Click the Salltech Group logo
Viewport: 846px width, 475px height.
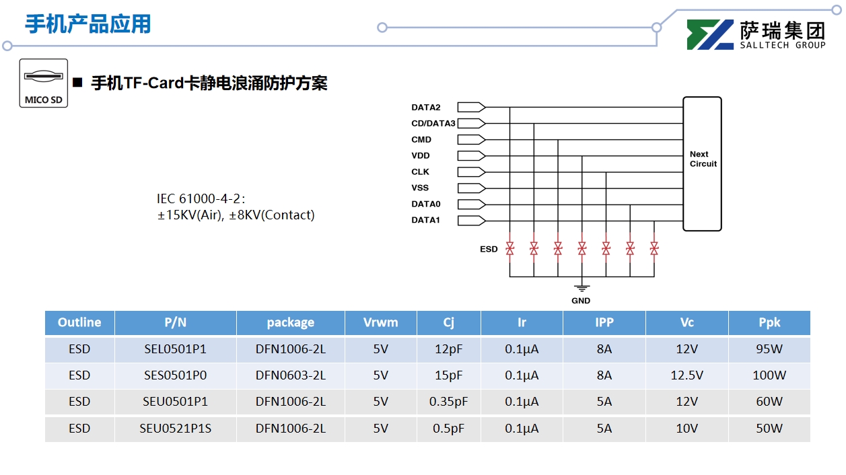tap(756, 35)
